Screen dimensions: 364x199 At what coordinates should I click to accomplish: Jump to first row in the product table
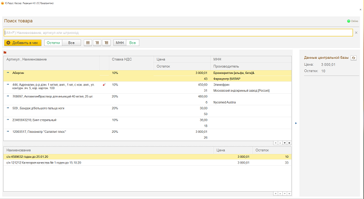pos(275,143)
